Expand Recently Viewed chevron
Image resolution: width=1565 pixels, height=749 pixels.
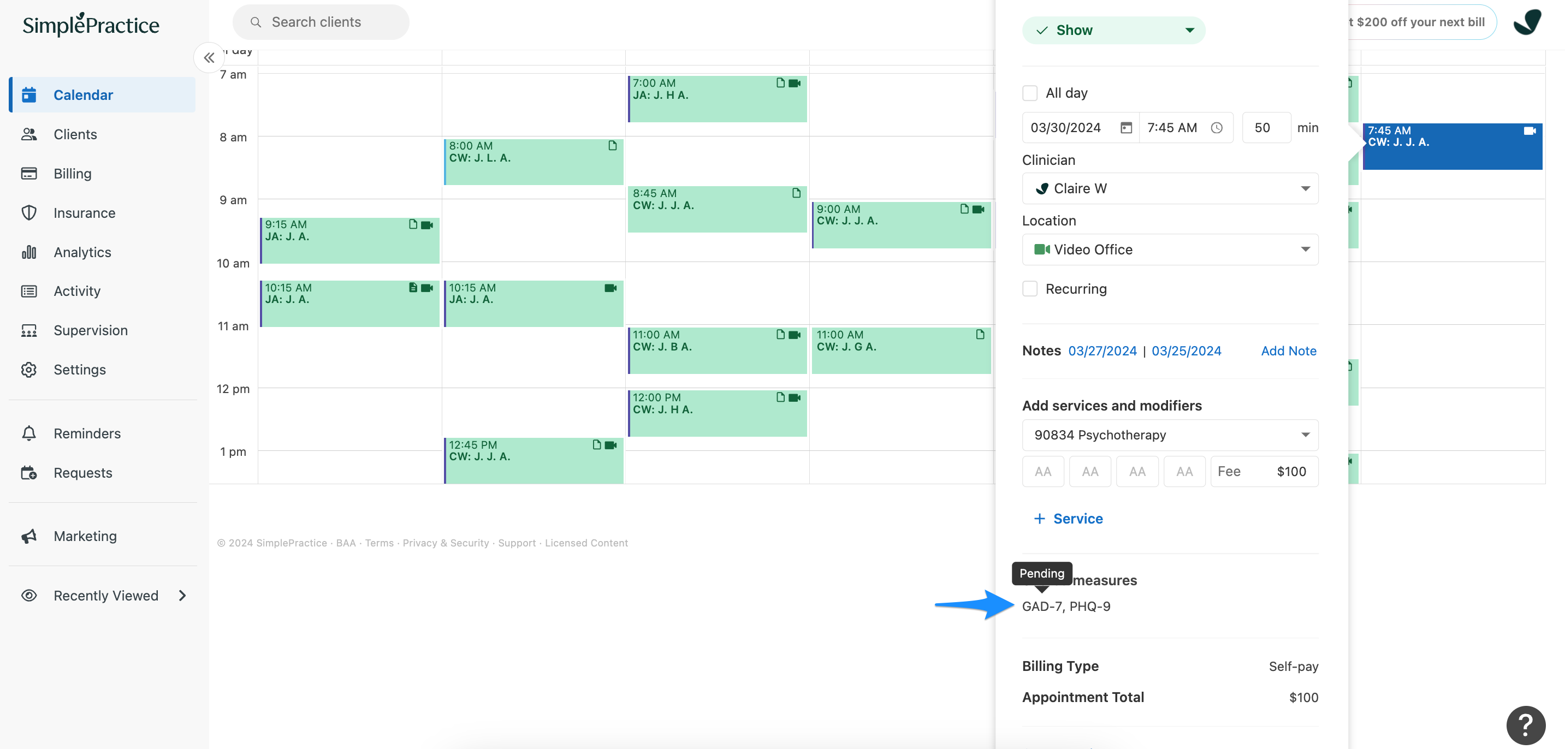tap(182, 595)
